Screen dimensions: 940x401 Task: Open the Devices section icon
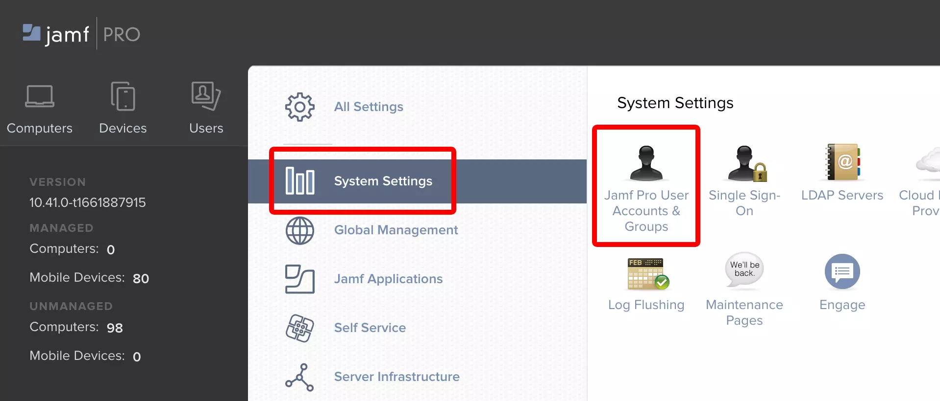pos(123,96)
